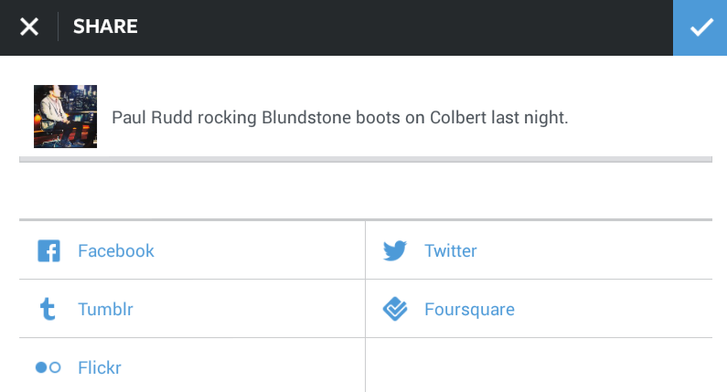The height and width of the screenshot is (392, 727).
Task: Tap the Twitter bird icon
Action: coord(395,250)
